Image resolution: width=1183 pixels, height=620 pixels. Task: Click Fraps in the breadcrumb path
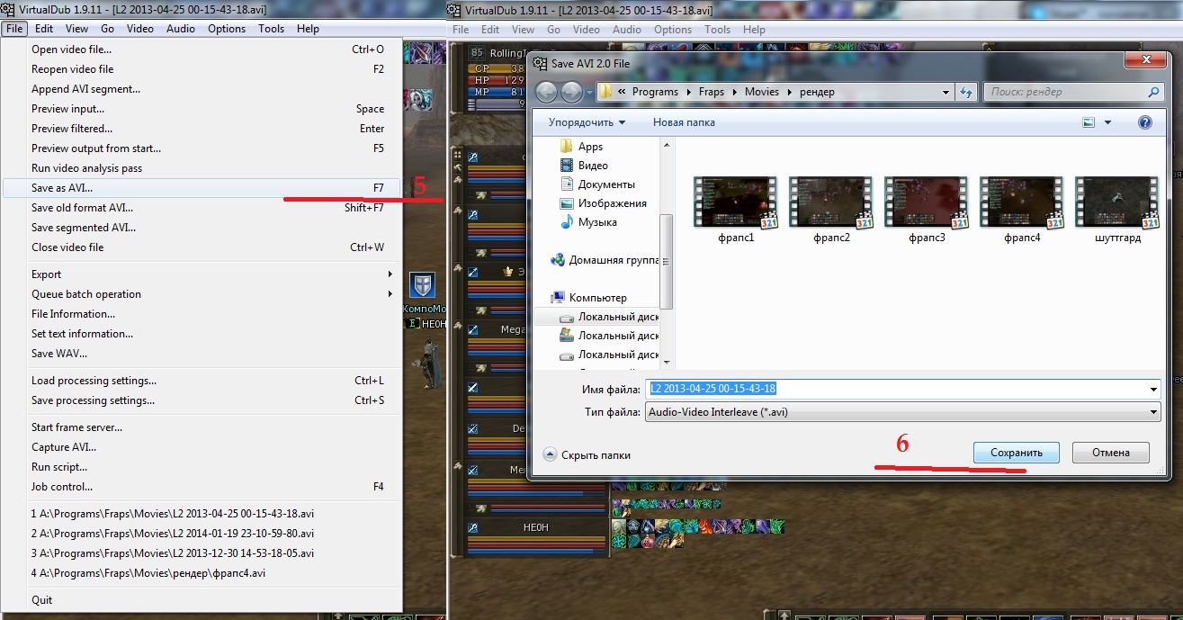pyautogui.click(x=711, y=92)
